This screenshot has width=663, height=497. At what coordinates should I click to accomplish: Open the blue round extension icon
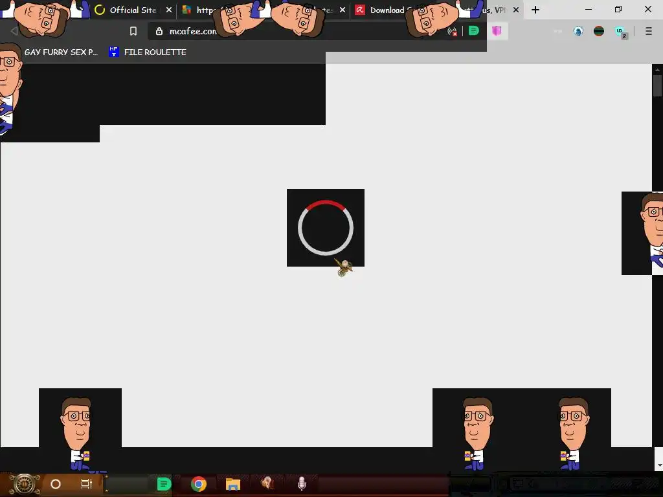[578, 31]
